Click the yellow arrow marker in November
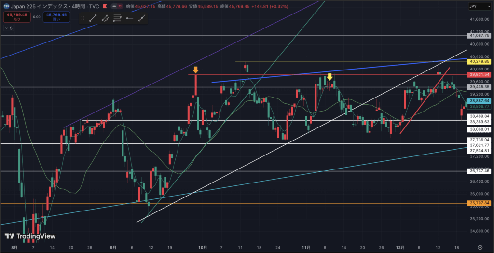494x253 pixels. 329,77
